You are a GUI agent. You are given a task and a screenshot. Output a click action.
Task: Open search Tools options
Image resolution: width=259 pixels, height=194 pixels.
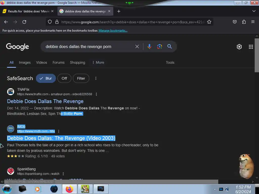(170, 63)
